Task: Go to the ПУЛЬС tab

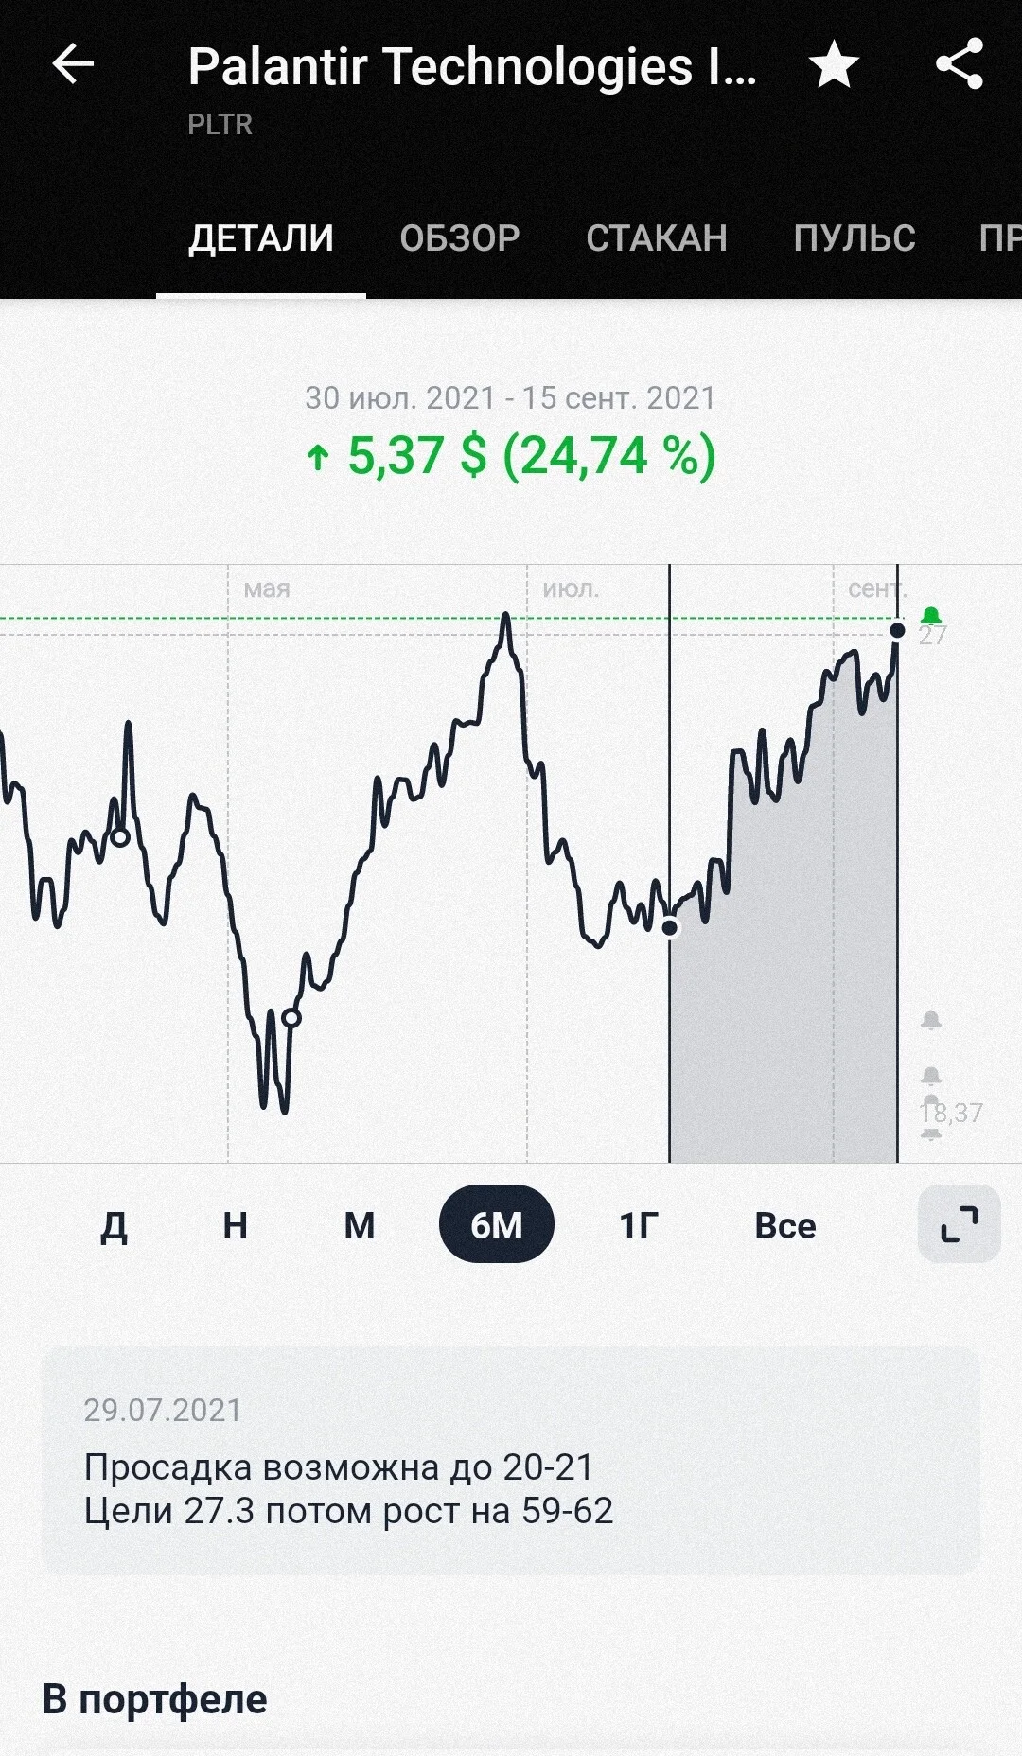Action: tap(855, 238)
